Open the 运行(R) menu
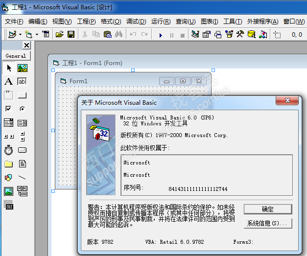The width and height of the screenshot is (307, 256). [x=161, y=22]
